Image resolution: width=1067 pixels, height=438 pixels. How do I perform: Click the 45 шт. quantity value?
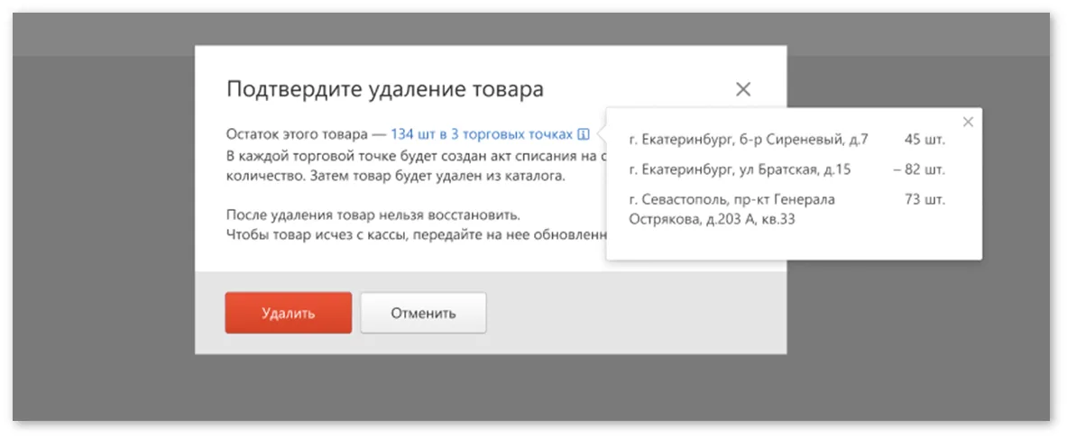click(924, 140)
